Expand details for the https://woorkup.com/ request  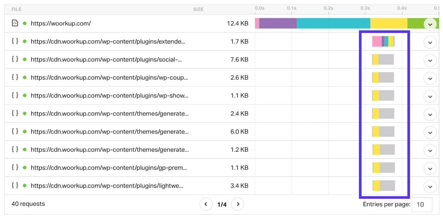tap(430, 24)
